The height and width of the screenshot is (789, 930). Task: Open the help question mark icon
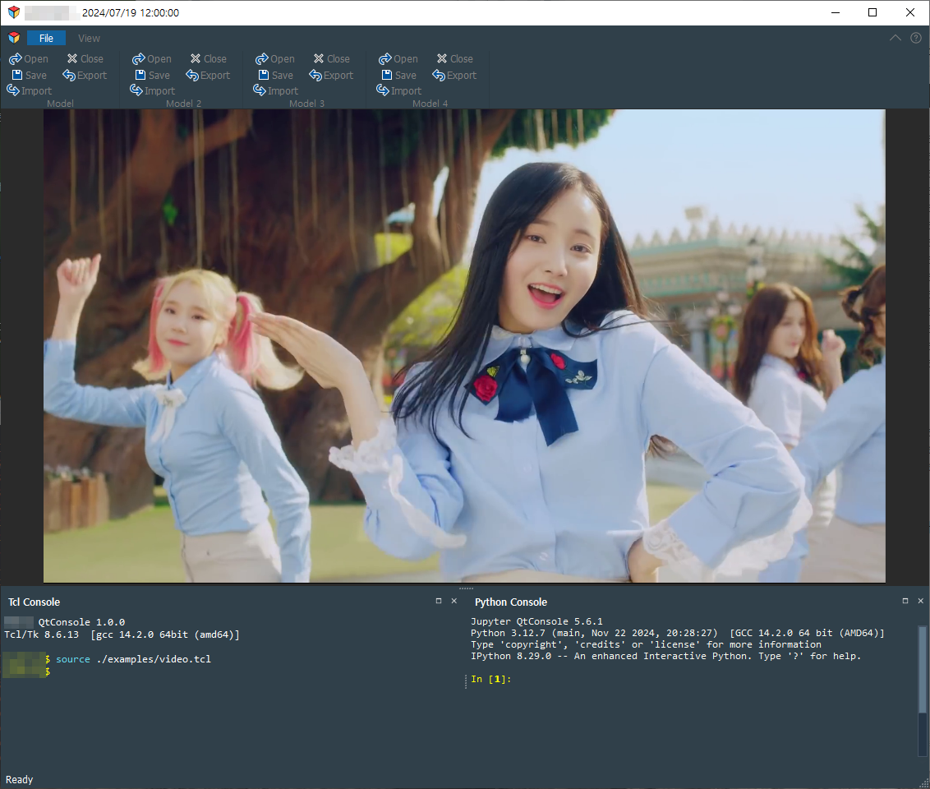(916, 38)
